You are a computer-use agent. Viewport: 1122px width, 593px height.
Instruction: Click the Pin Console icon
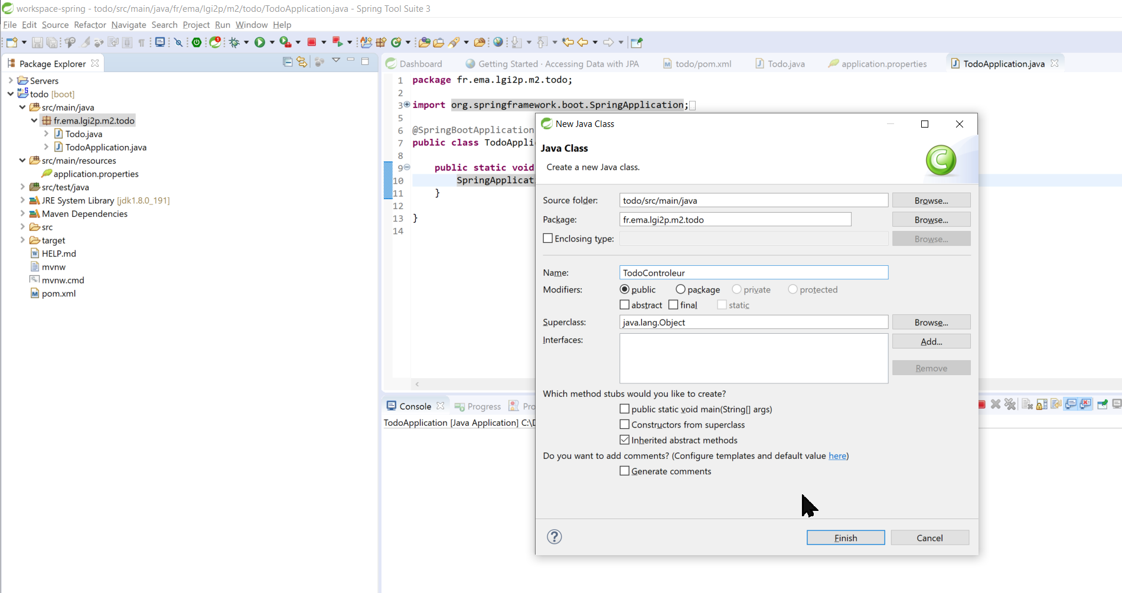click(x=1102, y=405)
